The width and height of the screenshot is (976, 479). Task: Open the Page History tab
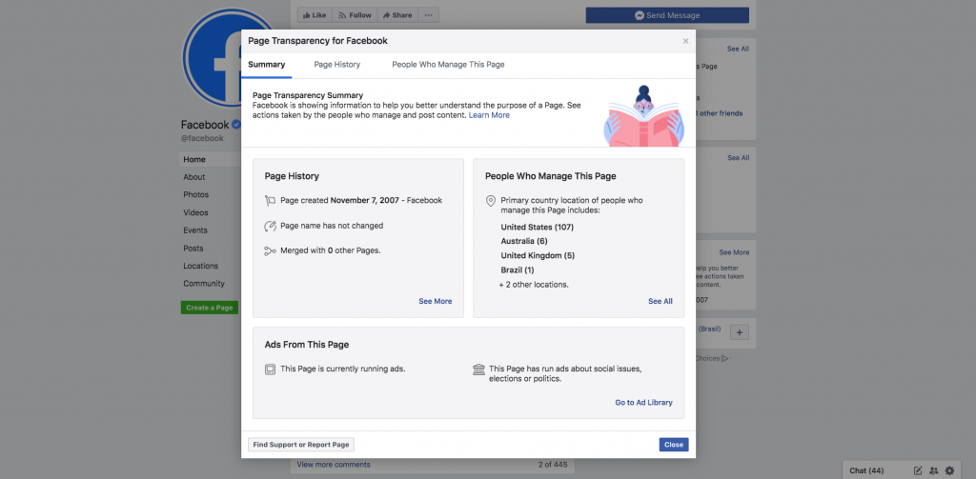point(336,64)
